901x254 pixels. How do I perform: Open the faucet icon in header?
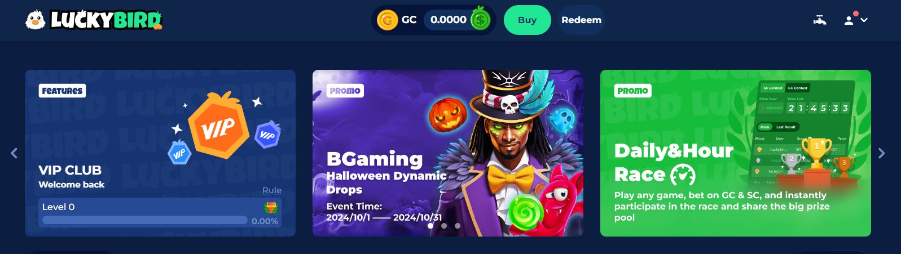(x=820, y=20)
